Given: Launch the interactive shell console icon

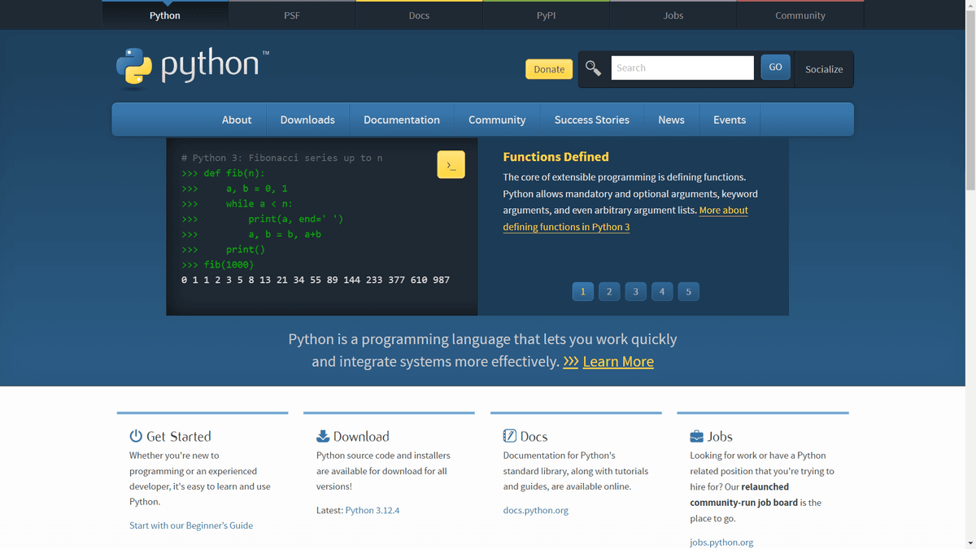Looking at the screenshot, I should click(451, 164).
